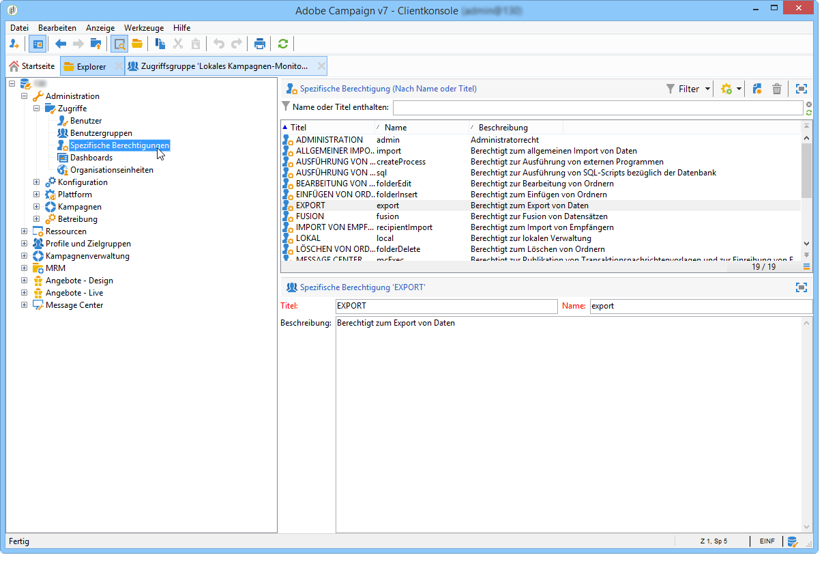Viewport: 839px width, 568px height.
Task: Click the Name oder Titel filter field
Action: (598, 108)
